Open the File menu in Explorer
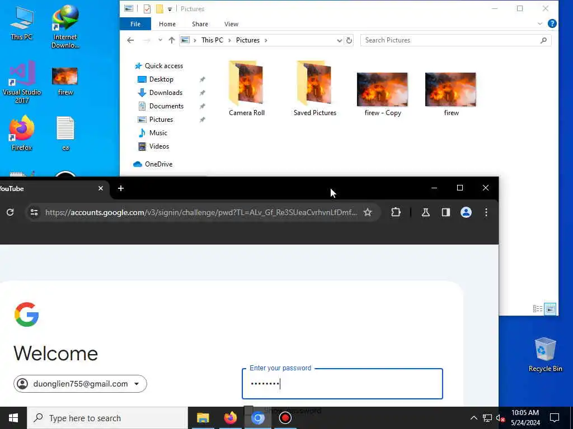The image size is (573, 429). tap(135, 23)
